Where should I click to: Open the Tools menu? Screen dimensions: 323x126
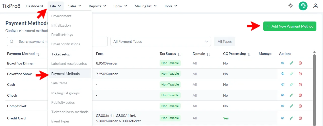[x=171, y=6]
